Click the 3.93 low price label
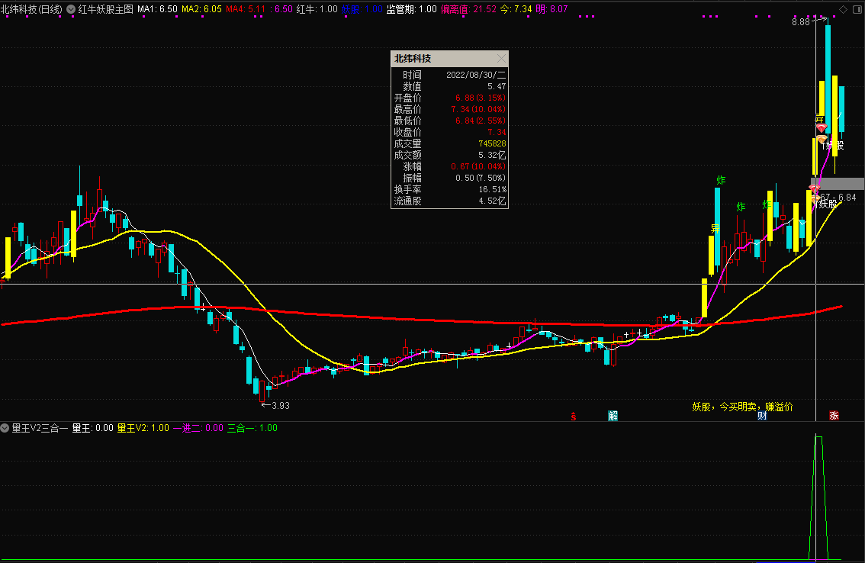Image resolution: width=865 pixels, height=563 pixels. click(280, 406)
